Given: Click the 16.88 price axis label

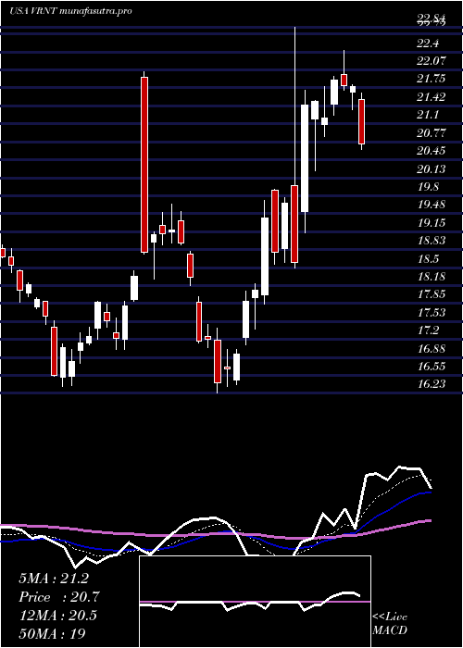Looking at the screenshot, I should click(432, 348).
